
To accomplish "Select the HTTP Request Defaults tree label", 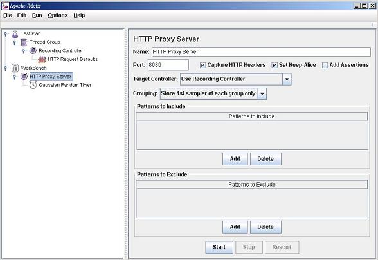I will coord(73,59).
